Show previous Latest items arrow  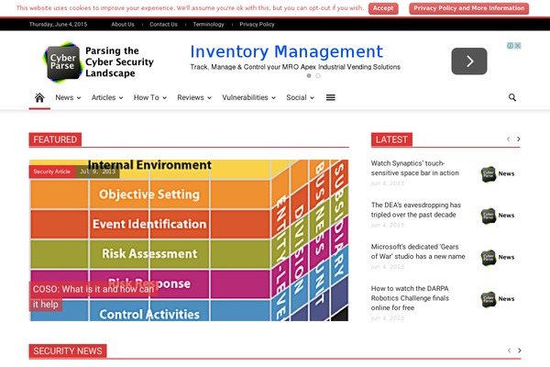[x=508, y=139]
